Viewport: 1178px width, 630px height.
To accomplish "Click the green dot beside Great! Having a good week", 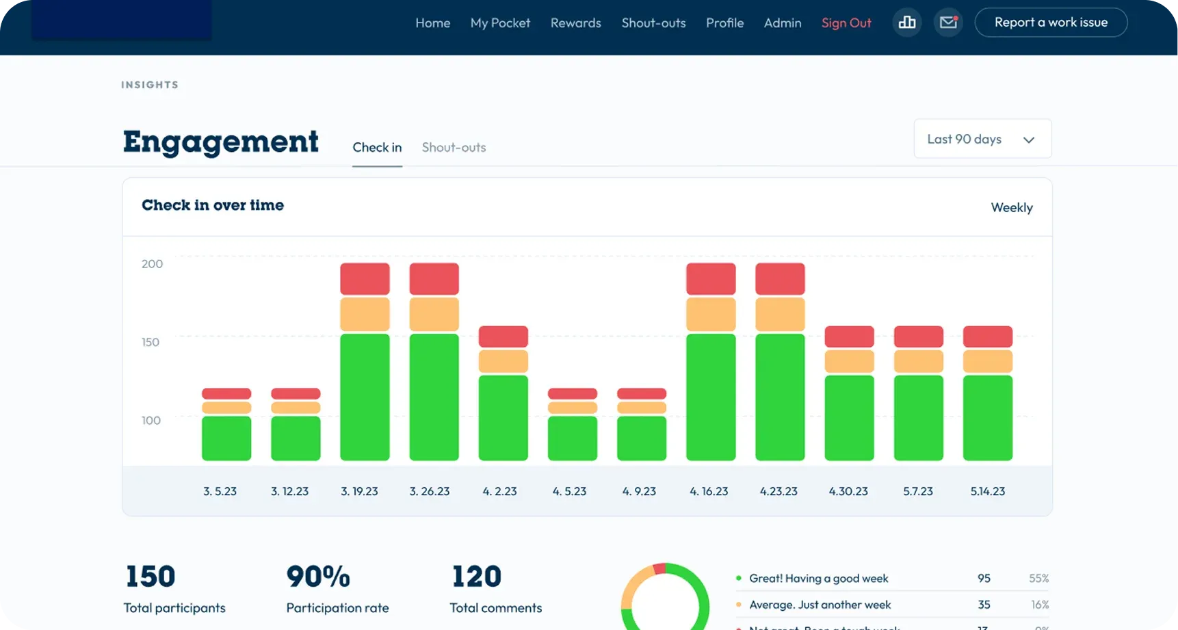I will coord(739,579).
